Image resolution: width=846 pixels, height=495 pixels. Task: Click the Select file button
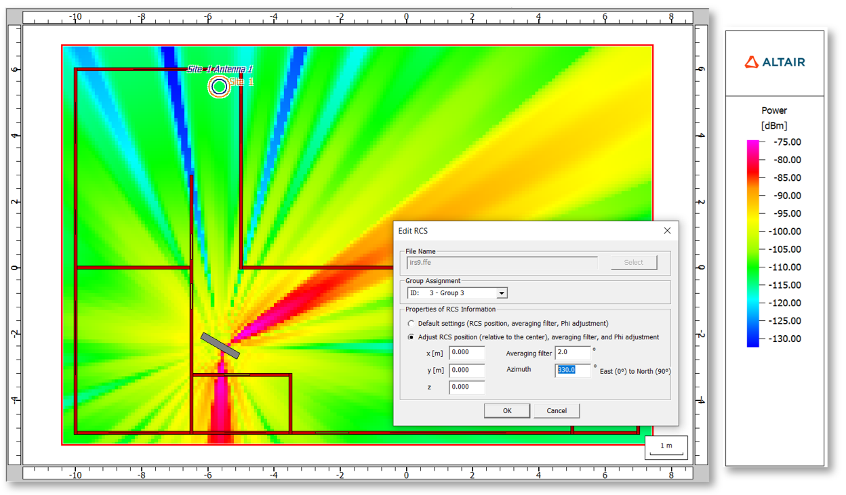tap(633, 263)
